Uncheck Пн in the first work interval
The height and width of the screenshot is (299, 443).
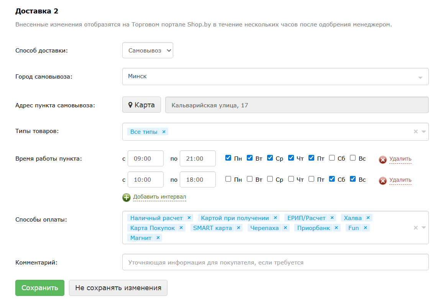point(228,158)
